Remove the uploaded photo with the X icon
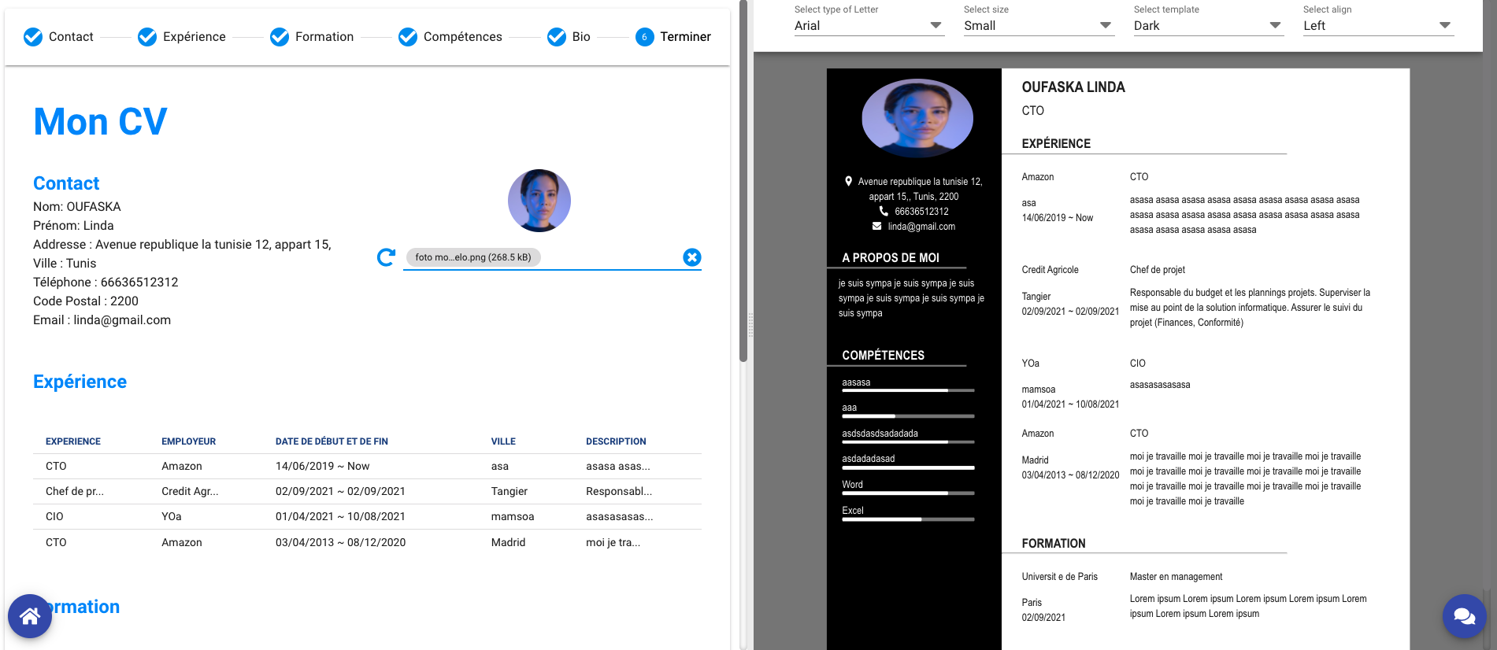This screenshot has height=650, width=1497. coord(692,257)
